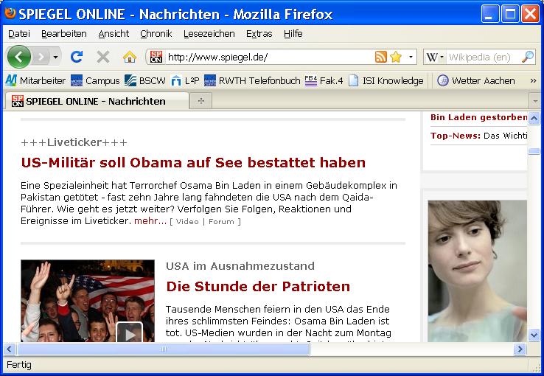544x376 pixels.
Task: Click the vertical scrollbar up arrow
Action: [x=534, y=118]
